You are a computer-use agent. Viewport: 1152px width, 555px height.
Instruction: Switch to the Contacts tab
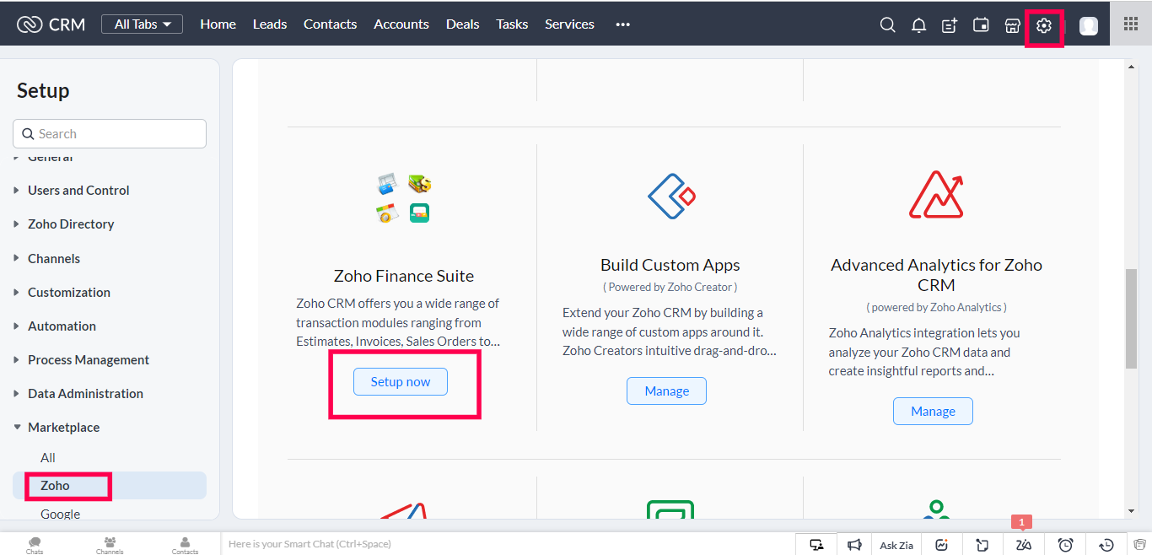pyautogui.click(x=330, y=24)
